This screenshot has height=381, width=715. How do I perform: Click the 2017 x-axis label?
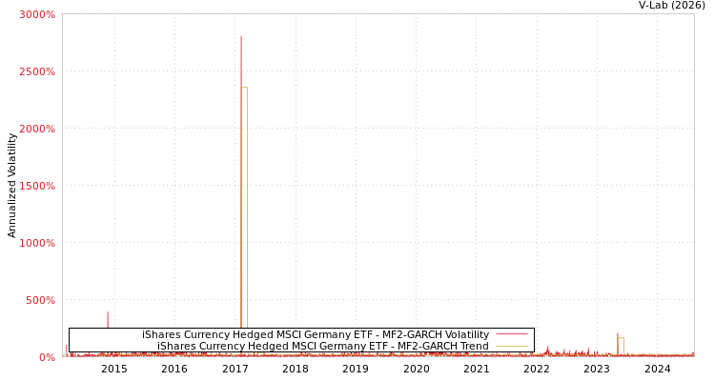point(235,369)
